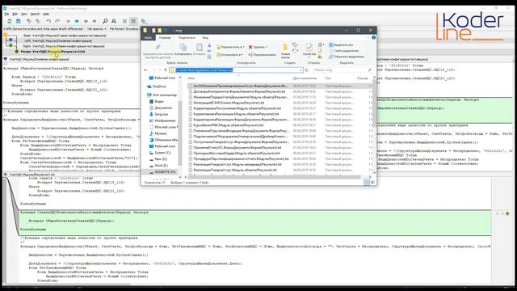This screenshot has height=291, width=517.
Task: Click the highlighted Explorer address bar path
Action: (204, 70)
